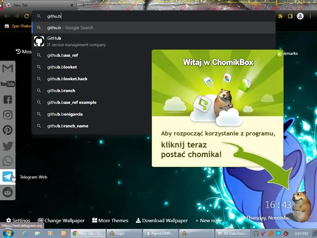Open Windows Explorer folder on the taskbar
The width and height of the screenshot is (317, 238).
[37, 233]
